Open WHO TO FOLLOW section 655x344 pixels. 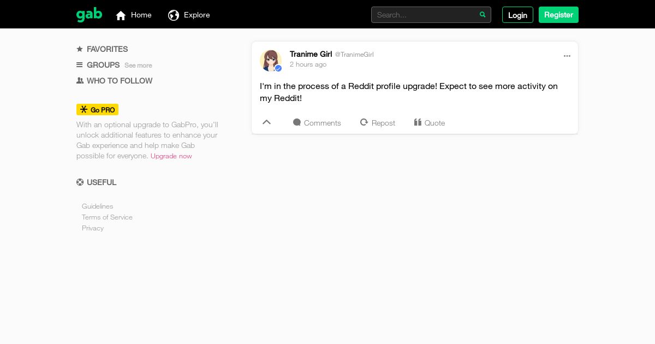pyautogui.click(x=120, y=81)
